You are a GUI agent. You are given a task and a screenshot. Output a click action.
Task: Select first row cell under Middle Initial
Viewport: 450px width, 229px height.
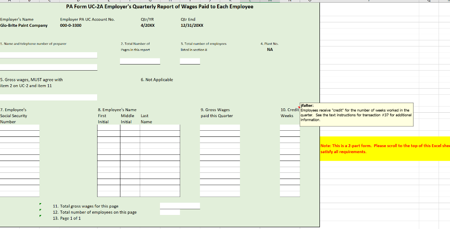click(x=130, y=128)
